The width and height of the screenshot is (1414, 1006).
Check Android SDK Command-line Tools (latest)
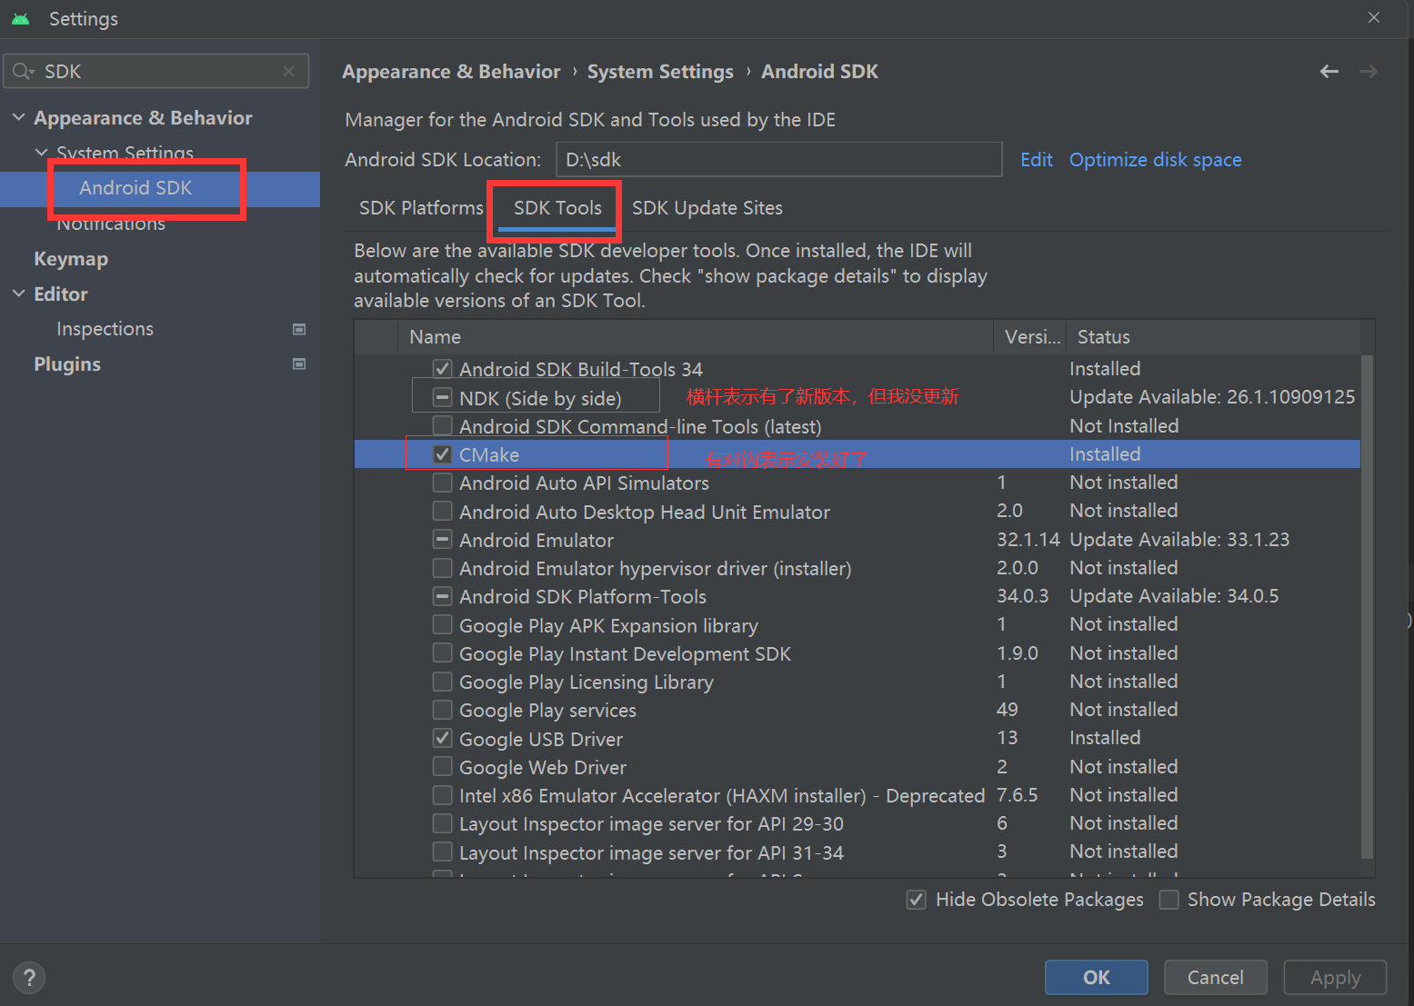click(442, 425)
